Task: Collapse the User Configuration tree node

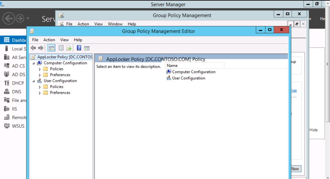Action: pos(34,81)
